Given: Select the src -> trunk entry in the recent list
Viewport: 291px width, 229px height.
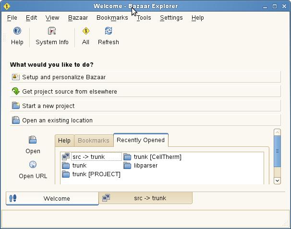Looking at the screenshot, I should pyautogui.click(x=89, y=157).
